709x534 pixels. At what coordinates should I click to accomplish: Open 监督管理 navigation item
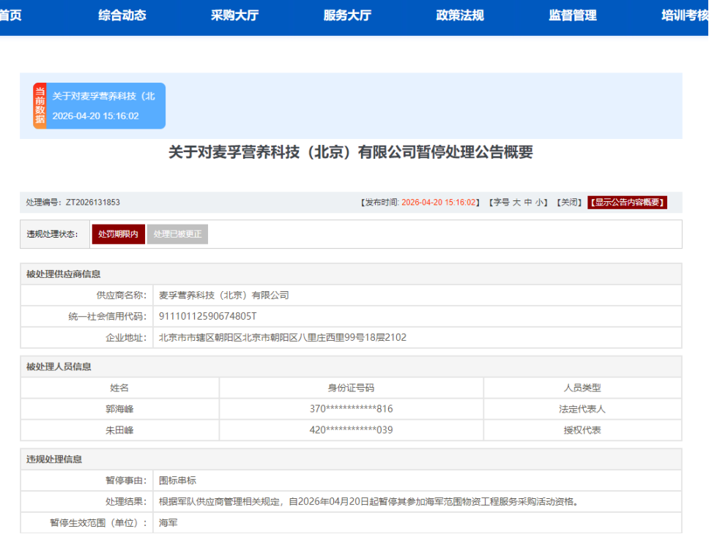[x=573, y=15]
